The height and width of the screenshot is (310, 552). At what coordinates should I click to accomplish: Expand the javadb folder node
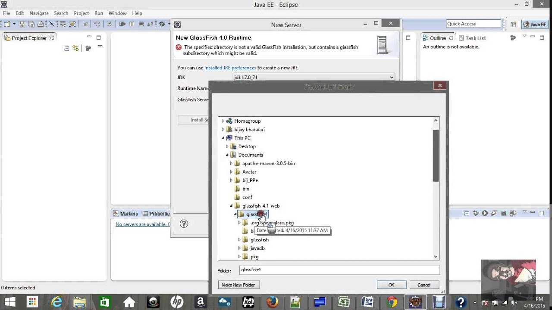click(239, 248)
